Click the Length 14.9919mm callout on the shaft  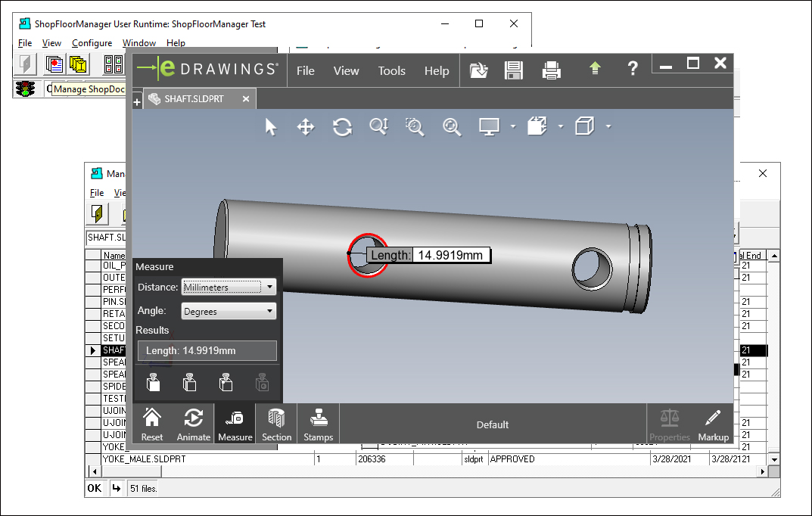(x=429, y=255)
